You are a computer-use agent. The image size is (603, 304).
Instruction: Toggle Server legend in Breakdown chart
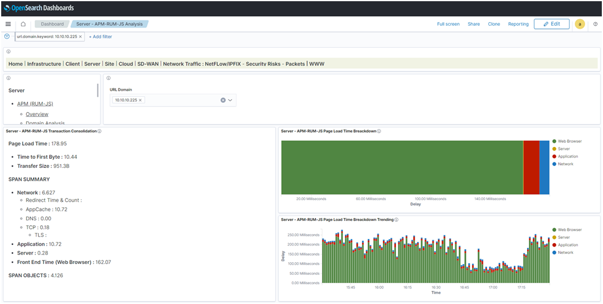pos(561,149)
